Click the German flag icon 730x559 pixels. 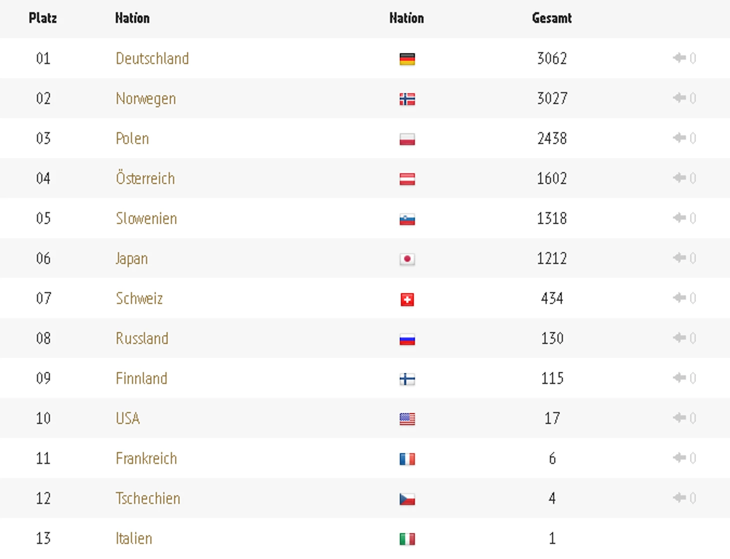click(x=407, y=59)
